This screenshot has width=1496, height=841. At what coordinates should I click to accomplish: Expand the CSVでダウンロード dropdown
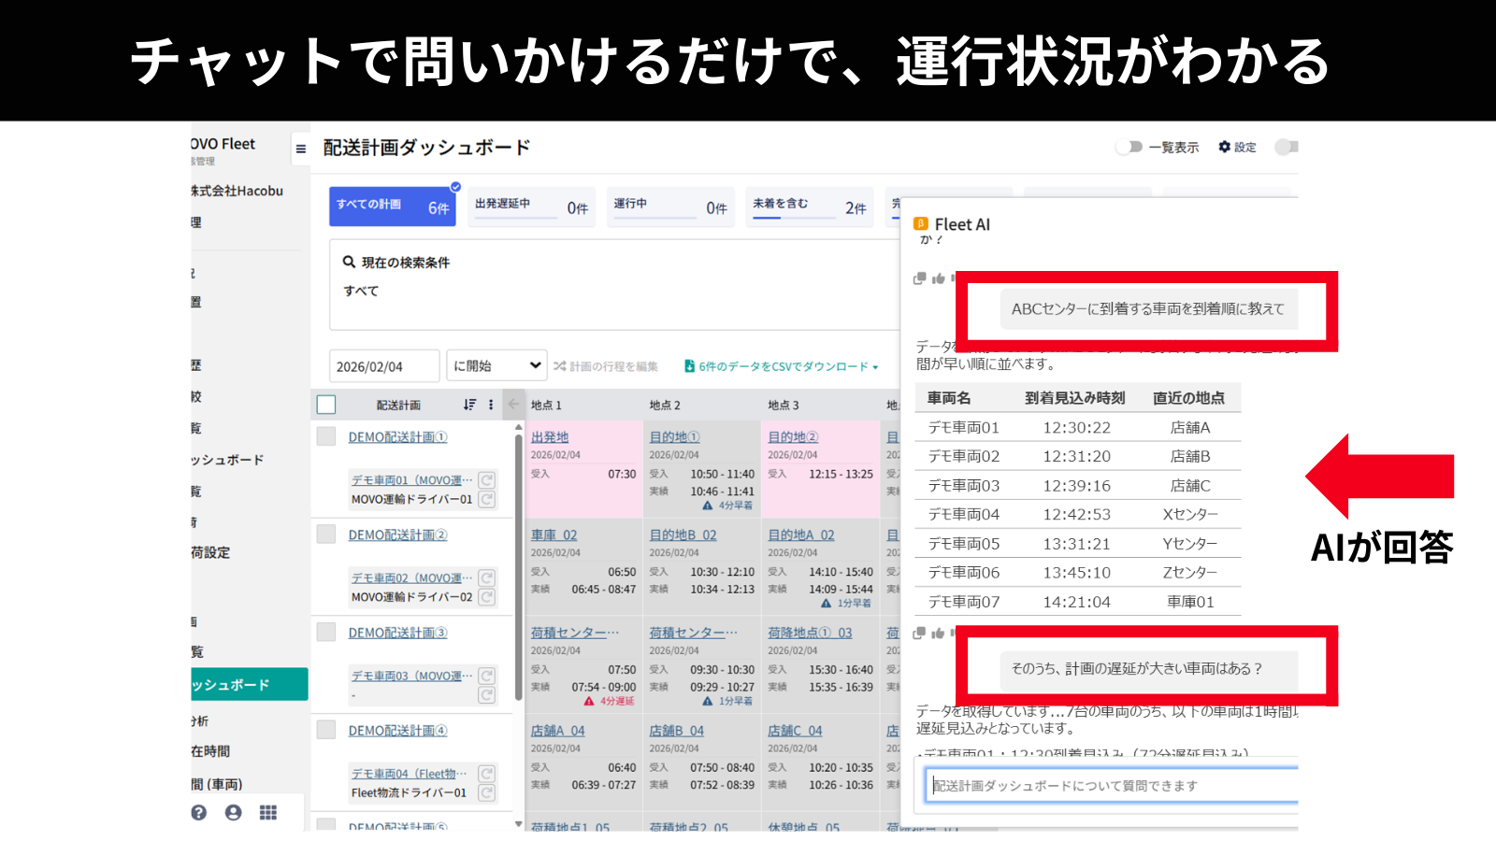pos(875,367)
